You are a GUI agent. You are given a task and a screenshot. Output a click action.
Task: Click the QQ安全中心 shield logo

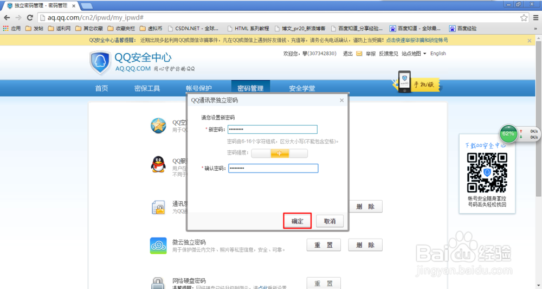(x=100, y=62)
